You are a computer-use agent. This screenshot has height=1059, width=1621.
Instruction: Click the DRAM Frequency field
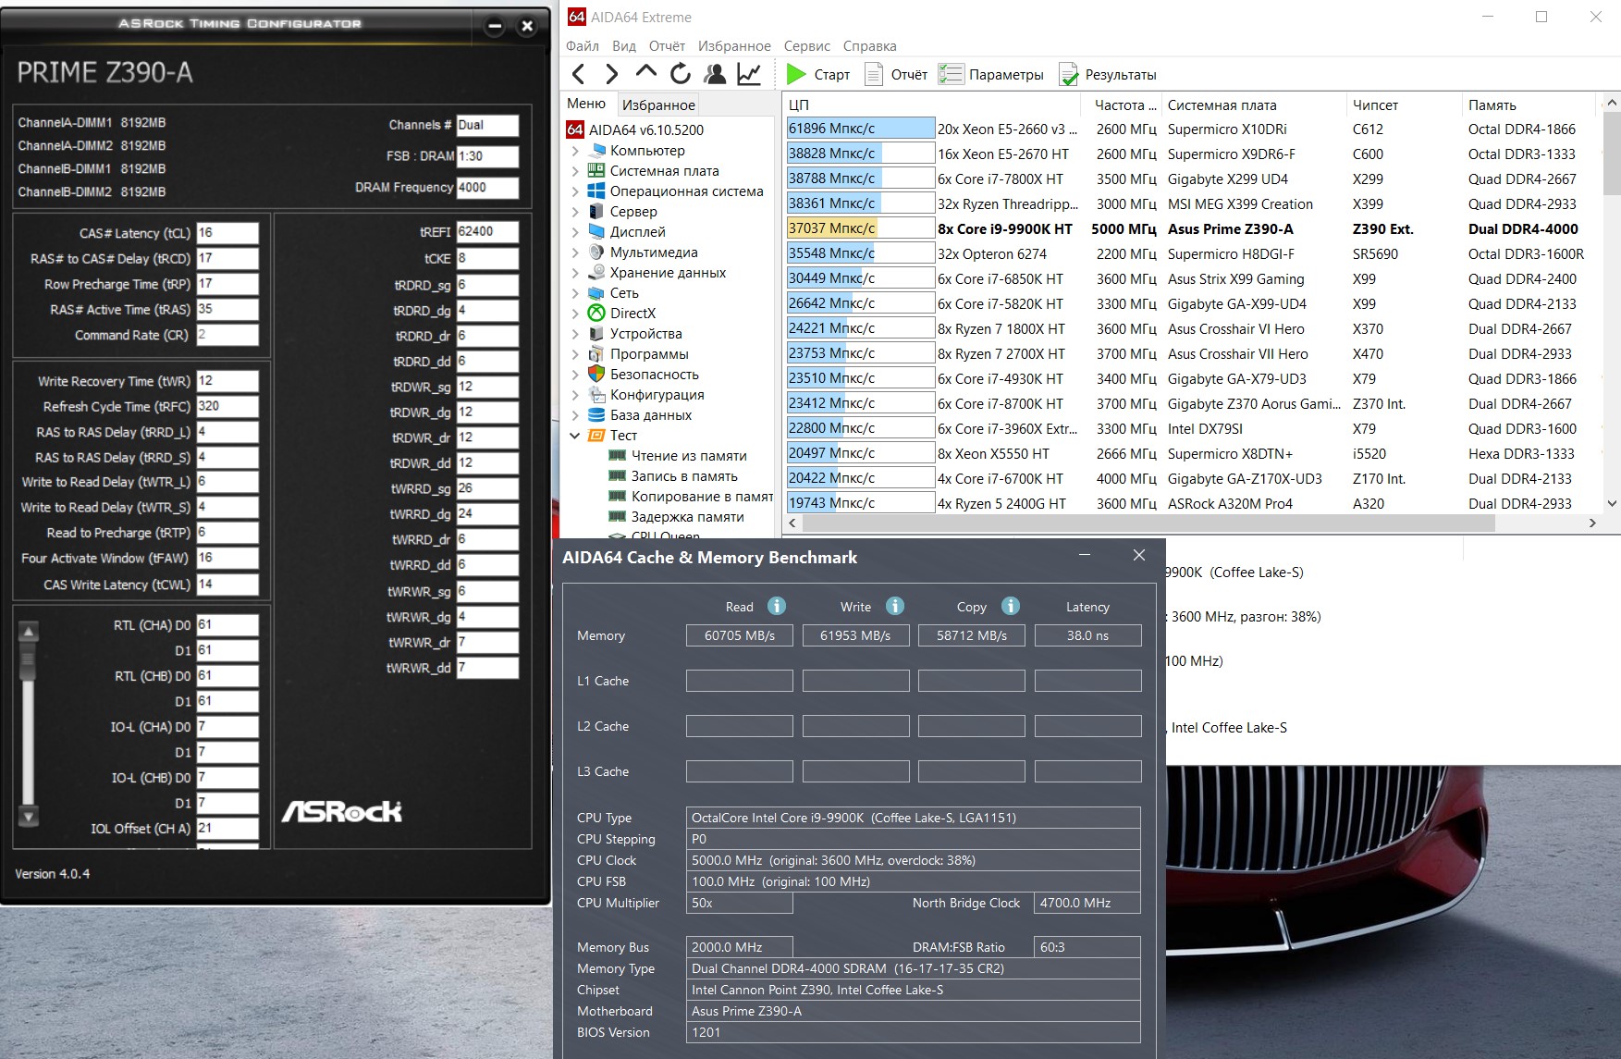pos(487,188)
